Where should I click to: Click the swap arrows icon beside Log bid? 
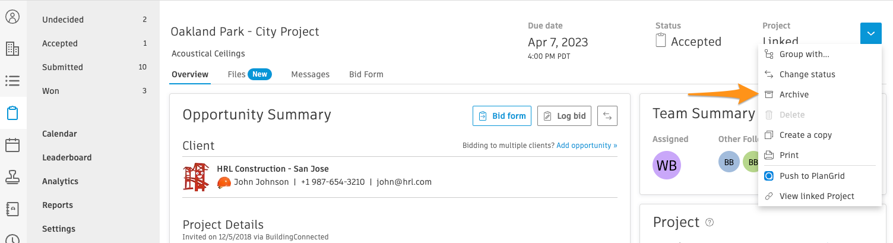click(607, 116)
